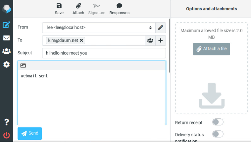
Task: Send the email
Action: click(x=30, y=133)
